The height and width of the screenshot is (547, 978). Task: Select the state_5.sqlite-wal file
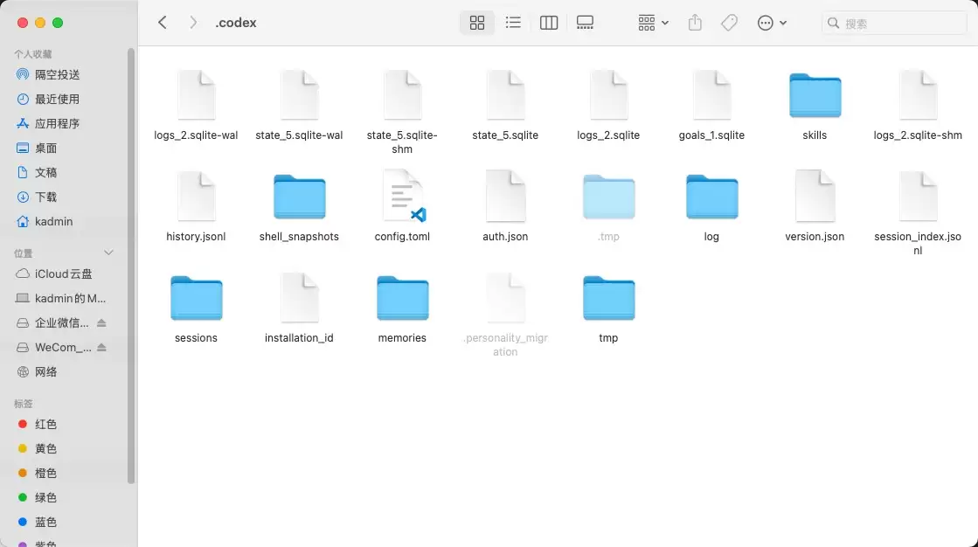[300, 105]
